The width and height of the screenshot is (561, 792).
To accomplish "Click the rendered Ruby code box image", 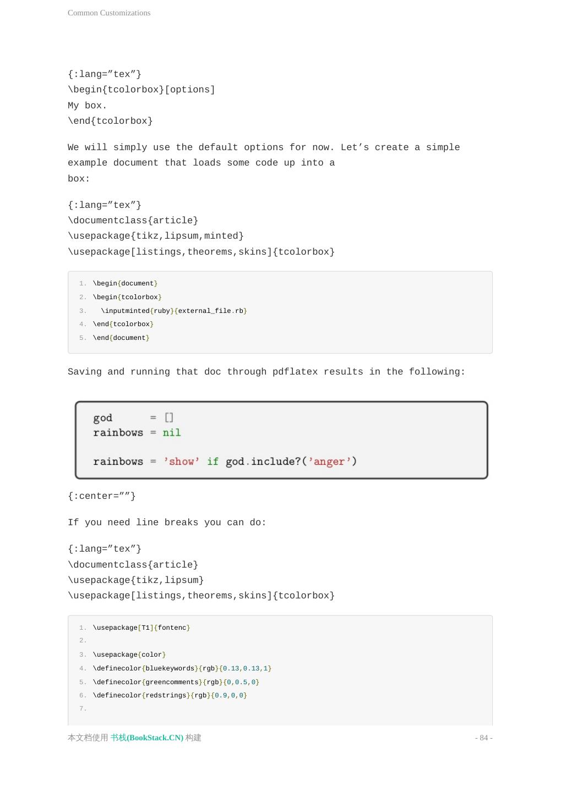I will pos(281,440).
